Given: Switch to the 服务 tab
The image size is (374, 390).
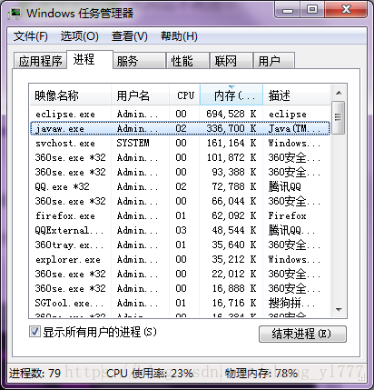Looking at the screenshot, I should coord(140,61).
